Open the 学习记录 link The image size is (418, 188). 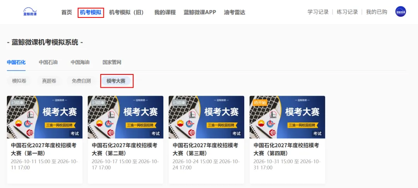pyautogui.click(x=318, y=12)
